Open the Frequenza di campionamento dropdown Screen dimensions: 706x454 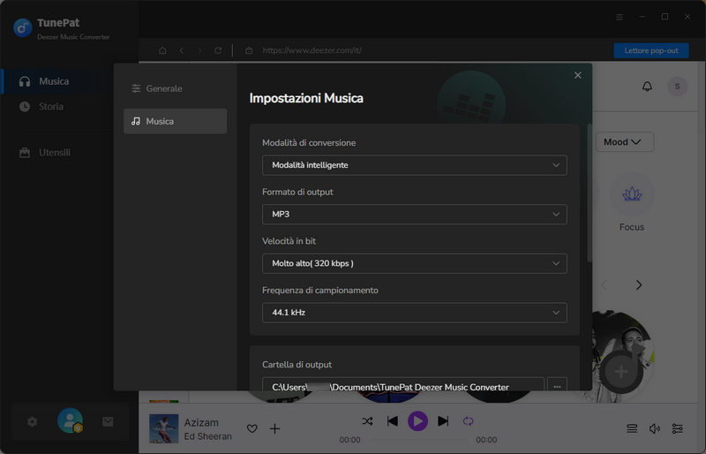coord(414,313)
